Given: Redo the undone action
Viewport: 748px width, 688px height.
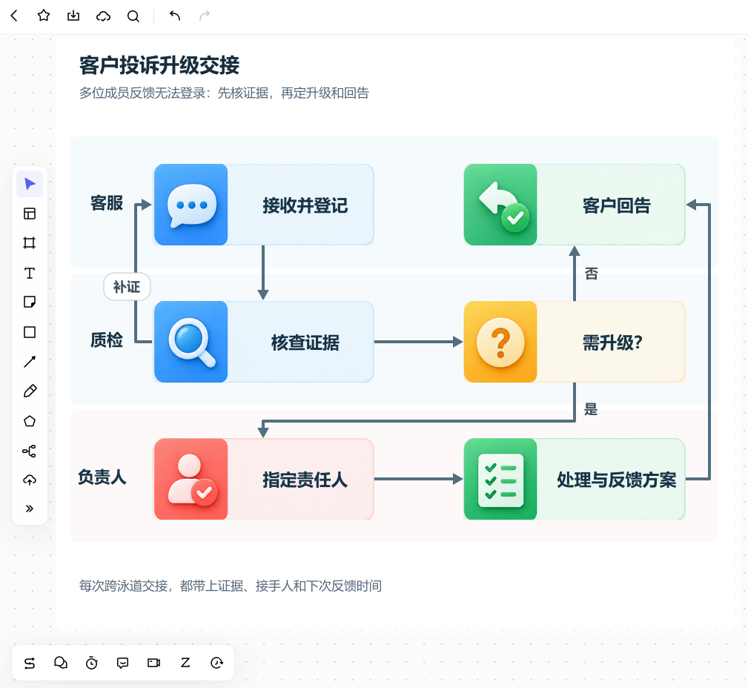Looking at the screenshot, I should click(x=204, y=16).
